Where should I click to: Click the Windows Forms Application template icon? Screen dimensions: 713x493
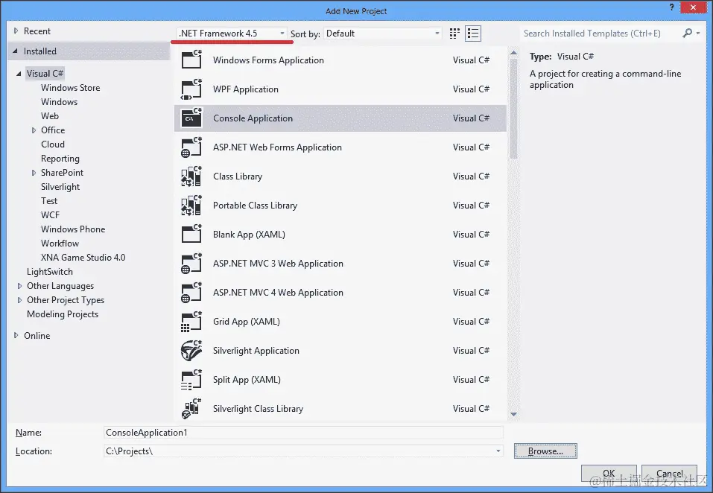pyautogui.click(x=191, y=60)
